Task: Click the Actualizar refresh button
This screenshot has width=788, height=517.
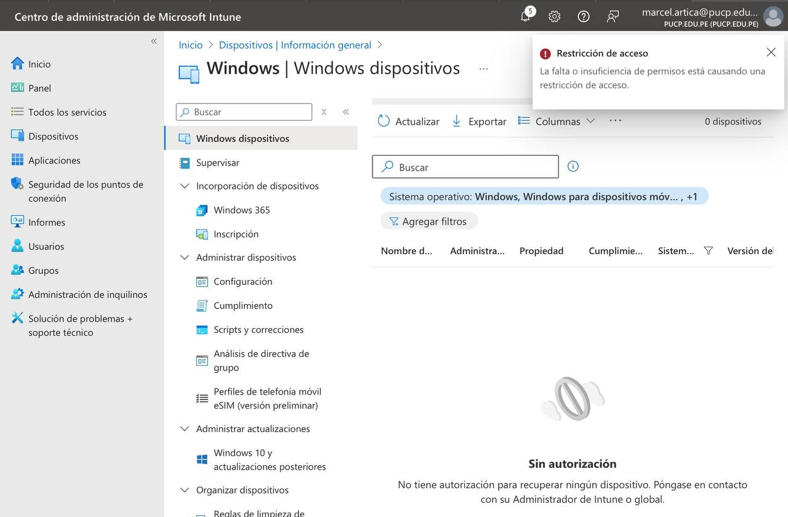Action: pos(408,121)
